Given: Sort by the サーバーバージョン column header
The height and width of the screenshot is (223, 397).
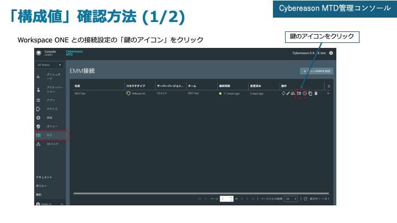Looking at the screenshot, I should [x=170, y=86].
